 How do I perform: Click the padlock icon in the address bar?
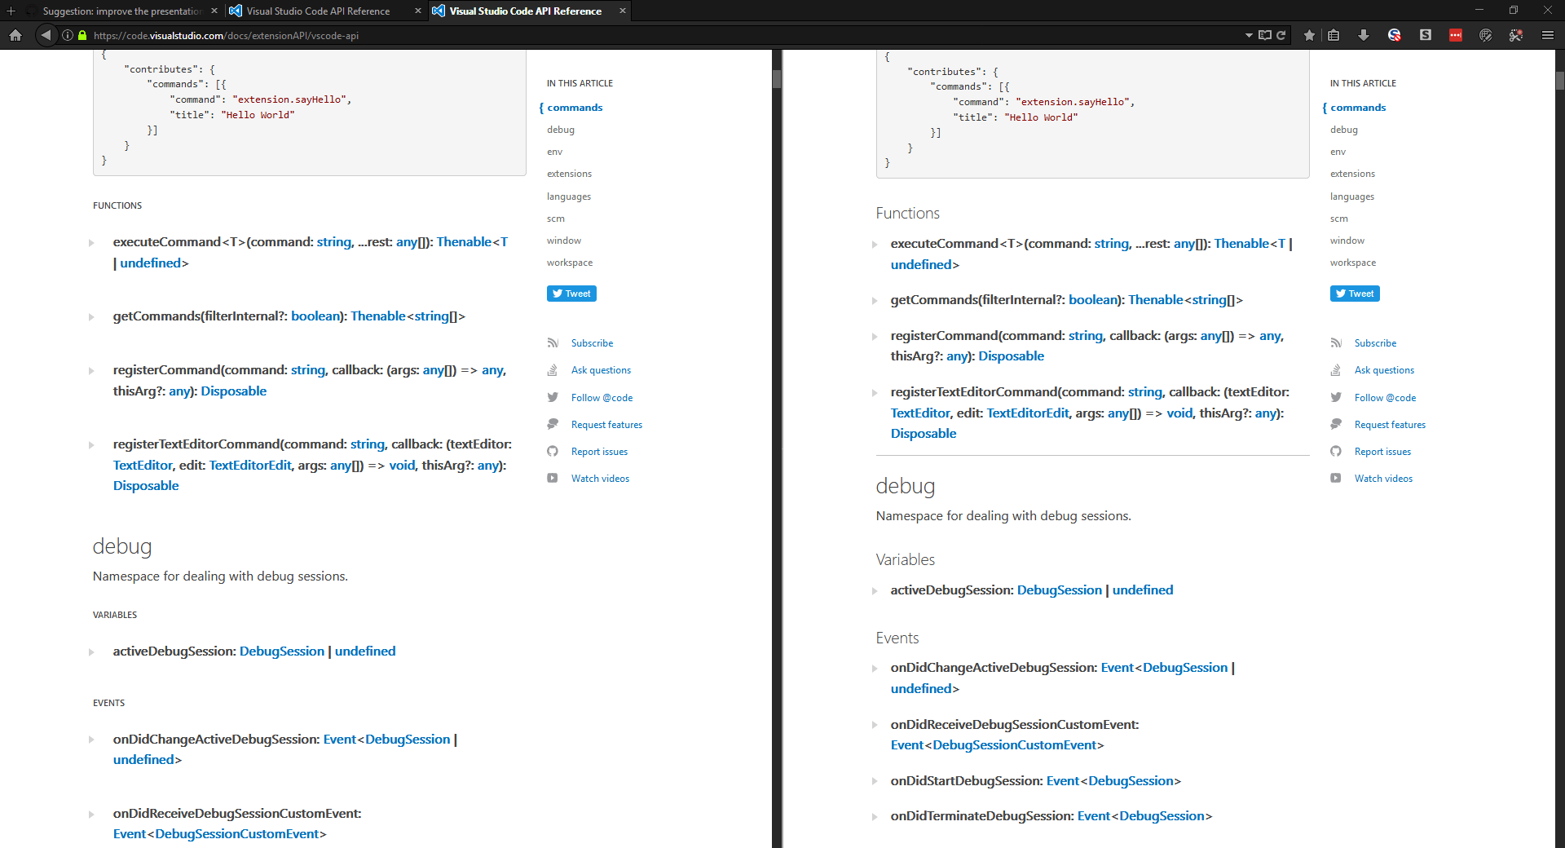[x=82, y=35]
